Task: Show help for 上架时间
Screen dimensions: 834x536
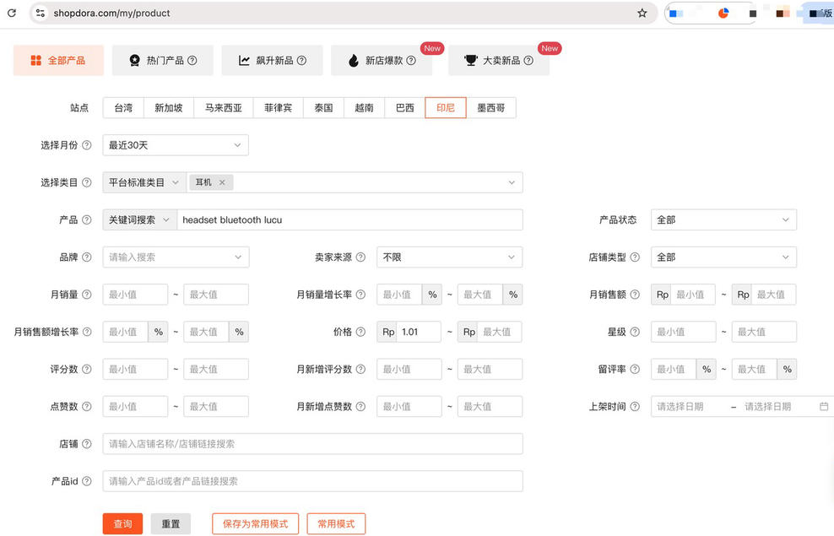Action: pyautogui.click(x=635, y=406)
